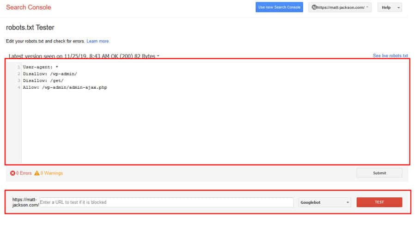Click the Allow: admin-ajax.php line
The width and height of the screenshot is (416, 231).
[65, 87]
